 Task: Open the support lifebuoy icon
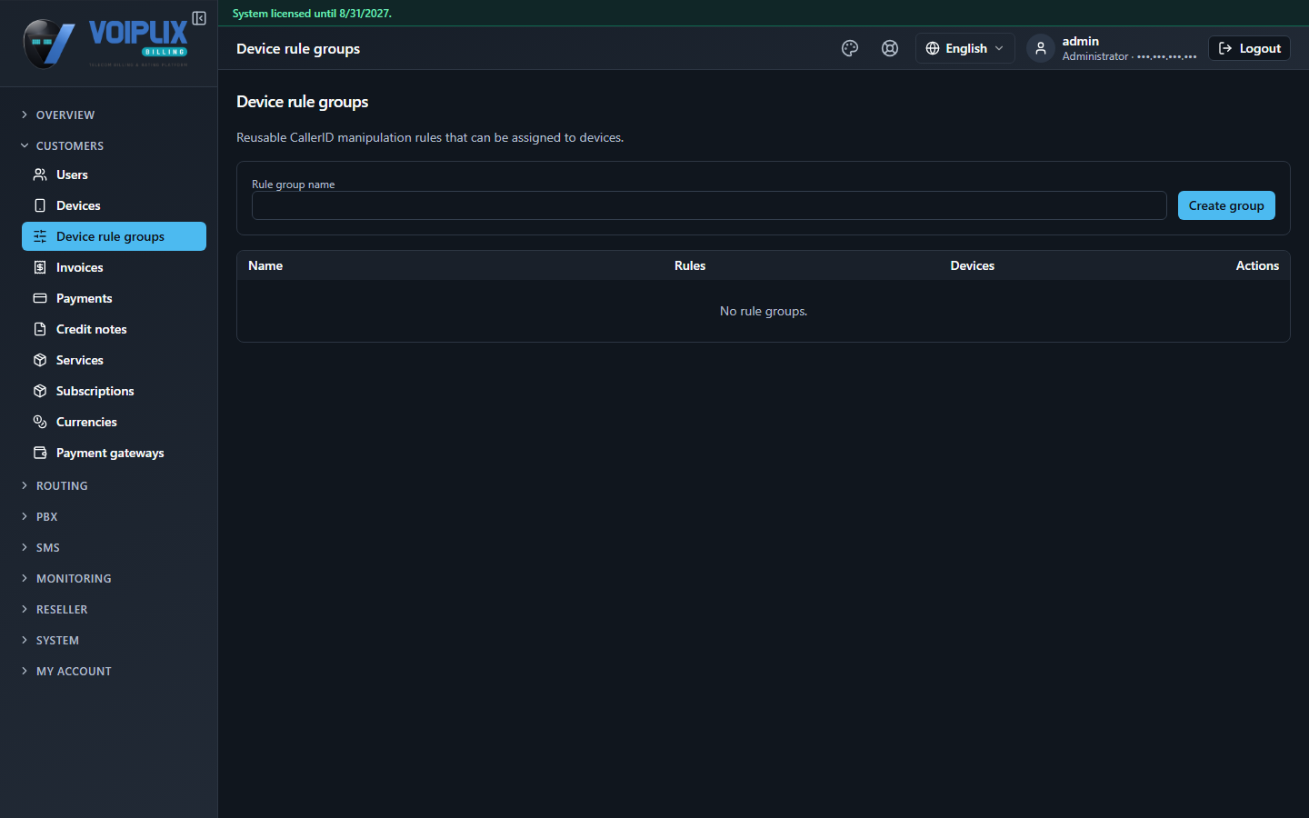(890, 48)
